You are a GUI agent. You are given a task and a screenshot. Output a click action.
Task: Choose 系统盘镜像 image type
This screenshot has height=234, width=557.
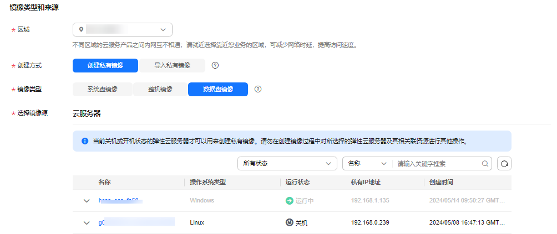point(102,89)
